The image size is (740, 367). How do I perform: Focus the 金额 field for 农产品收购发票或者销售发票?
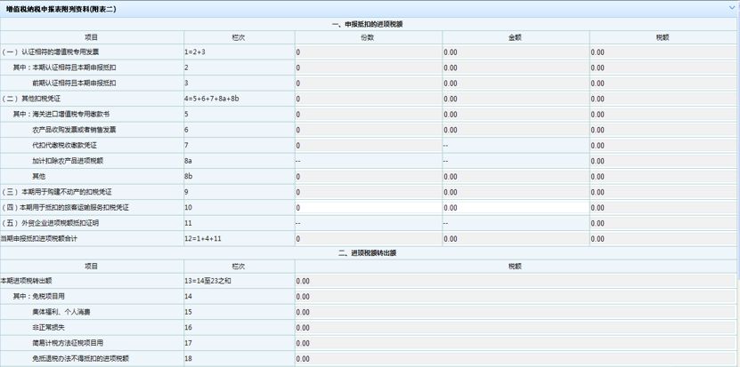point(514,130)
